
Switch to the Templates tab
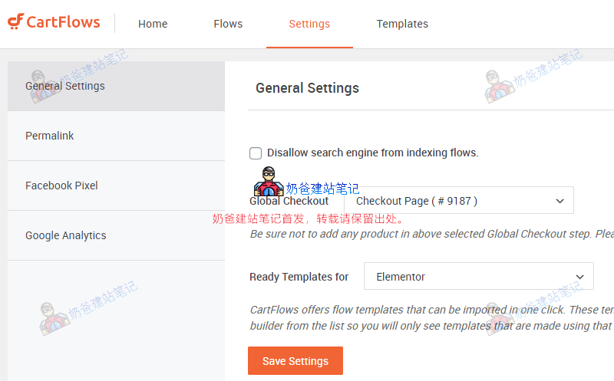(x=402, y=24)
